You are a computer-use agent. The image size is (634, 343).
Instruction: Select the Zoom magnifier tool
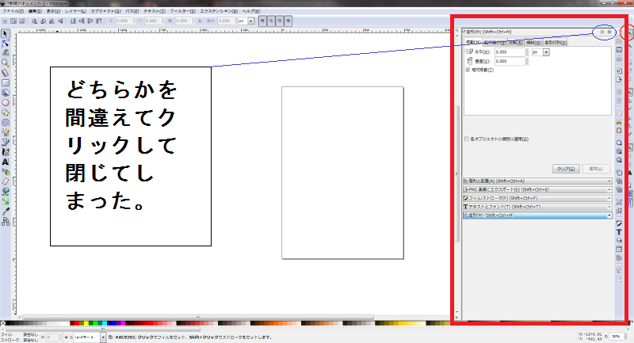click(x=6, y=63)
